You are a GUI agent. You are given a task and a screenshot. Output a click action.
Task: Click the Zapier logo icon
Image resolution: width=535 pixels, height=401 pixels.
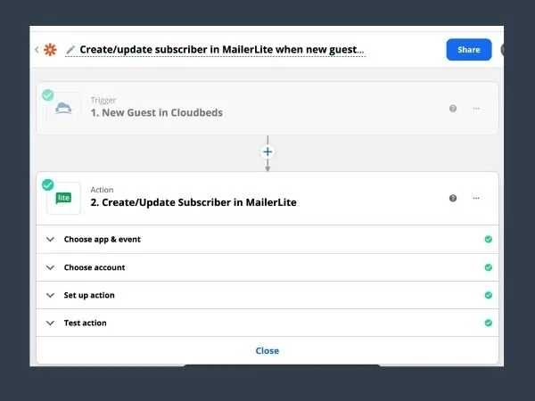coord(50,50)
